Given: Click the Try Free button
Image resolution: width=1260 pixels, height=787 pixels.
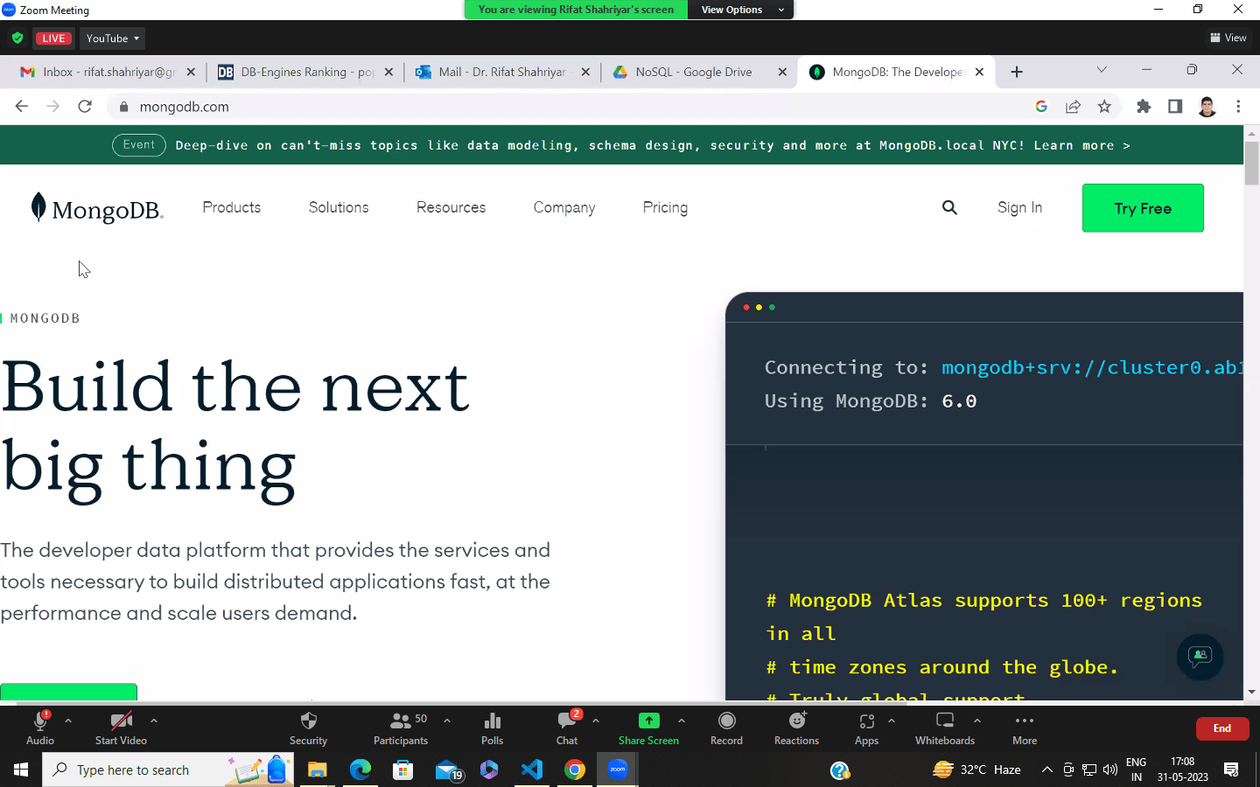Looking at the screenshot, I should pos(1143,208).
